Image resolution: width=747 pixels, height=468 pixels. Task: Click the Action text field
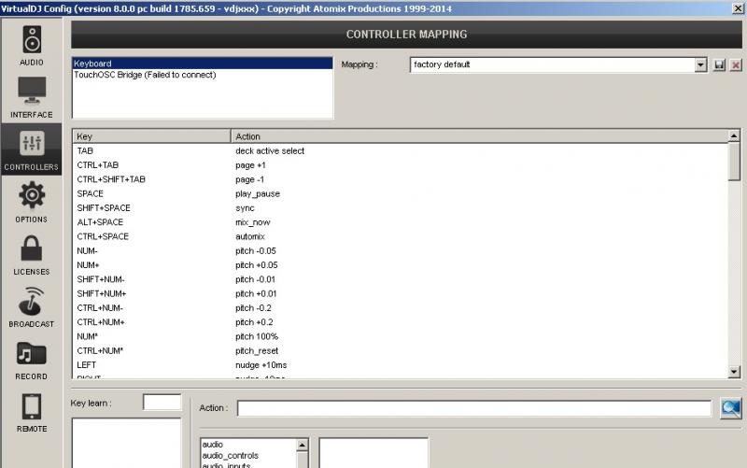coord(474,408)
